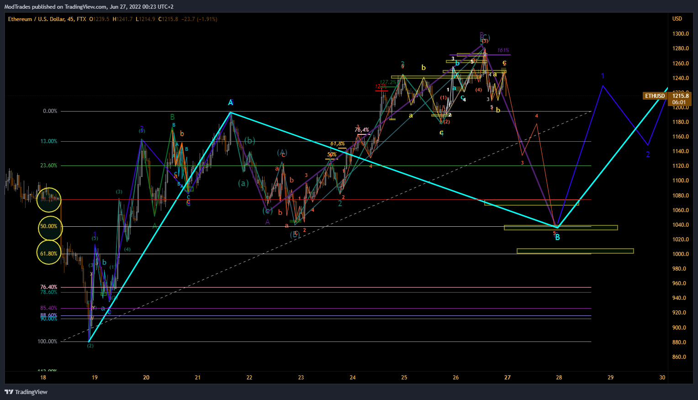Click the high value H1241.7
This screenshot has width=698, height=400.
[x=122, y=19]
